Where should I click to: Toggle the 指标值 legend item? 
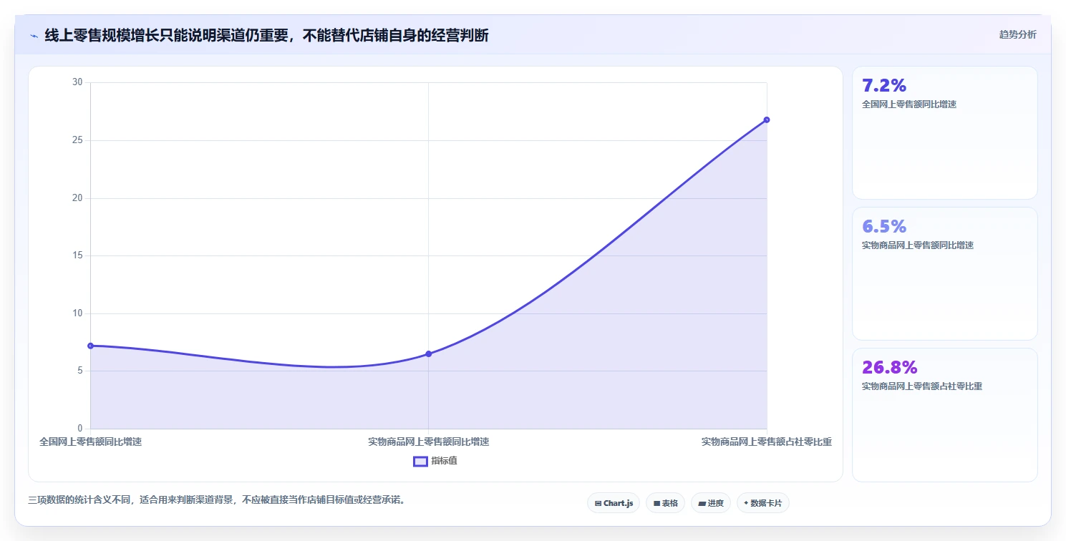tap(435, 461)
